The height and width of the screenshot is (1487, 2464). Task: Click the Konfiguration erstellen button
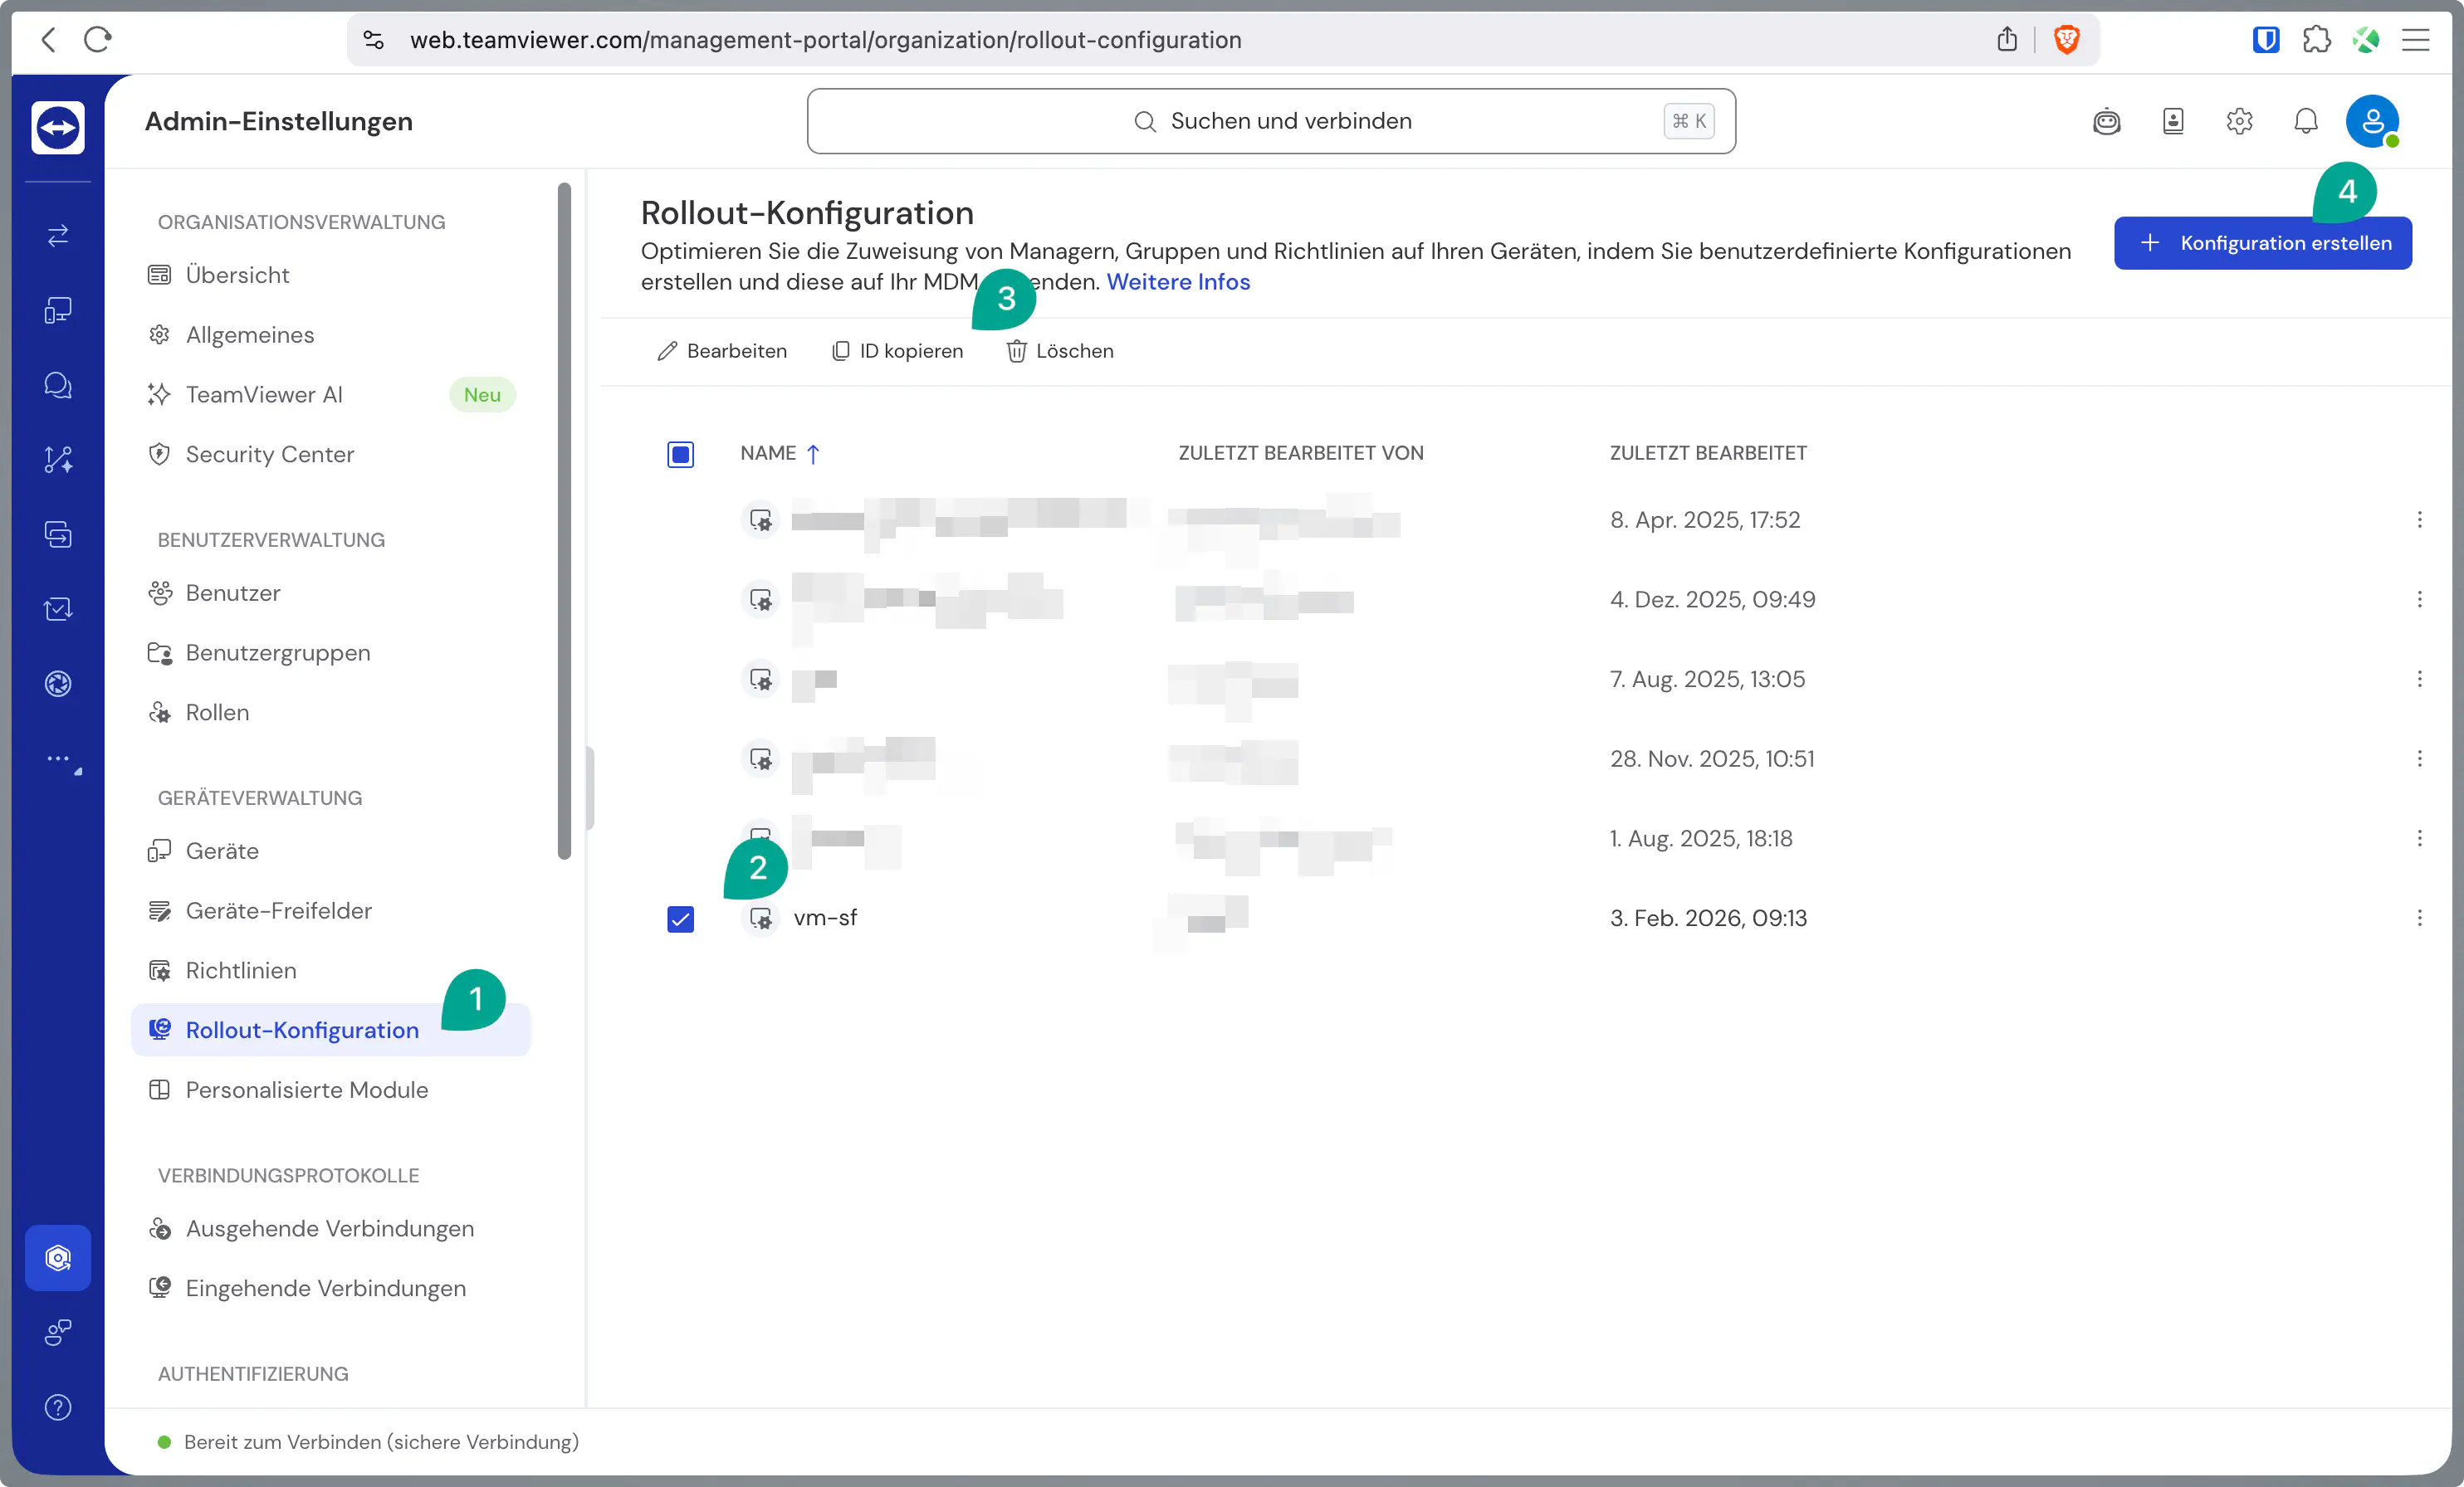(x=2262, y=243)
